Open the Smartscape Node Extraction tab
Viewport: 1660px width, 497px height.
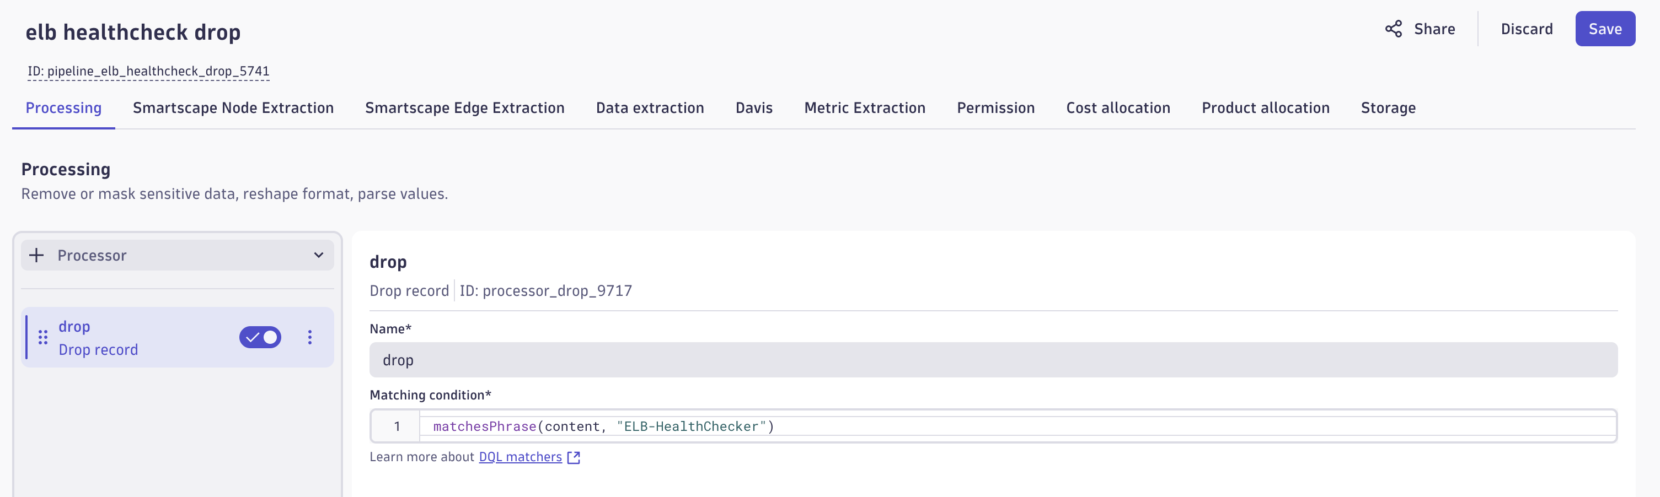tap(233, 107)
